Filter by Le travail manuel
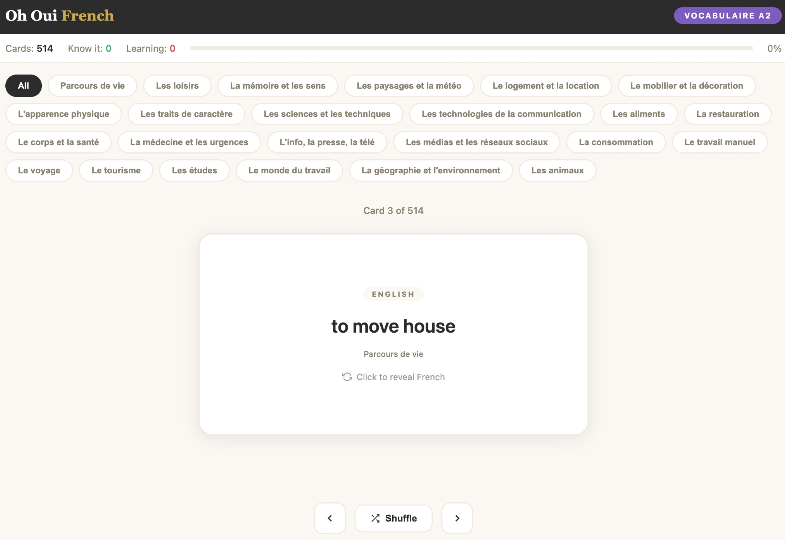This screenshot has height=540, width=785. click(719, 142)
